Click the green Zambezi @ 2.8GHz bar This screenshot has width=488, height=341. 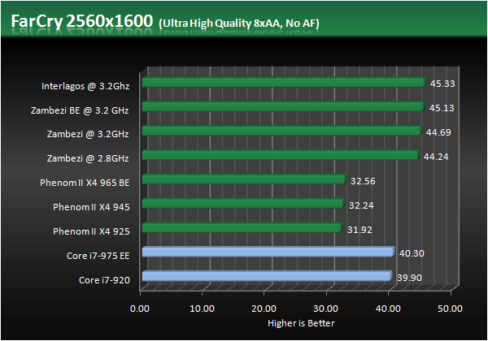[x=281, y=154]
